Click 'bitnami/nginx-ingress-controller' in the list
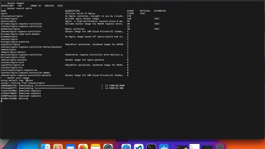The width and height of the screenshot is (265, 149). pyautogui.click(x=22, y=24)
